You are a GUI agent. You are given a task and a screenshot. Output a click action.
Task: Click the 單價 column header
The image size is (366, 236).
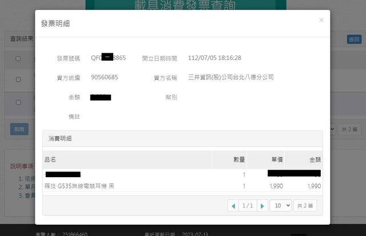coord(274,159)
